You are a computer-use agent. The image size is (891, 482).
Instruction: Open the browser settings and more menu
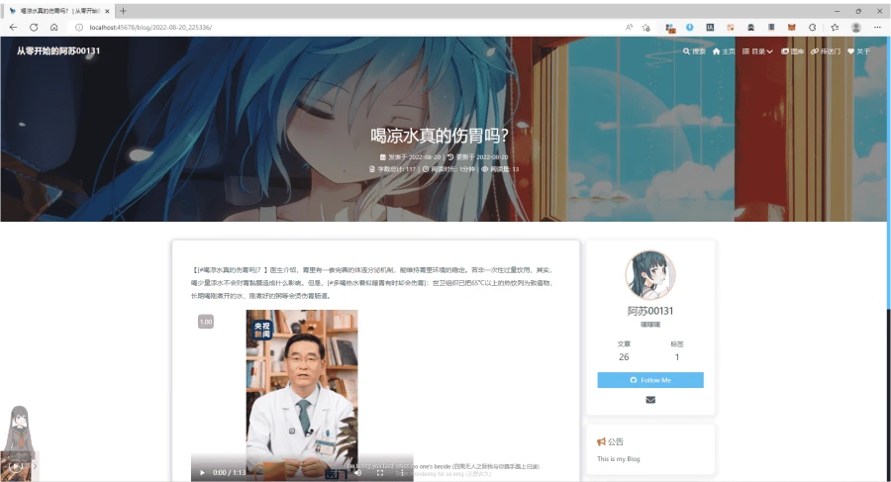[x=877, y=28]
